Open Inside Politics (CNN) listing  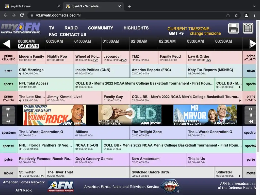click(x=102, y=71)
